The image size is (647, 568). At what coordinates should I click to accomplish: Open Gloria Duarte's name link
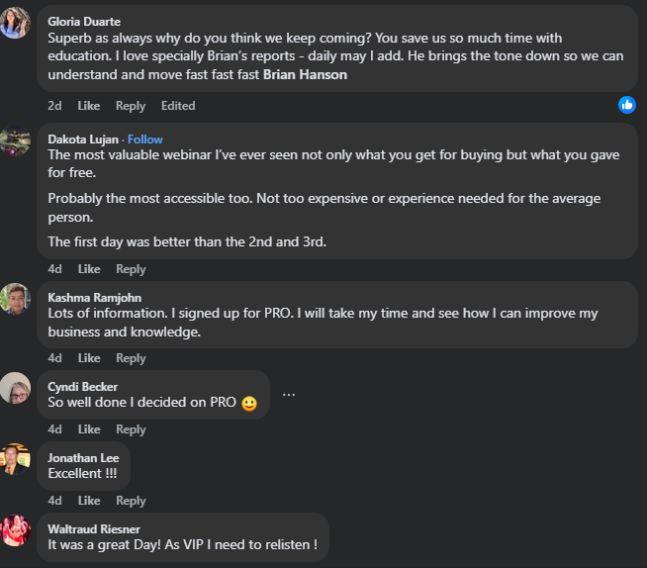tap(84, 22)
